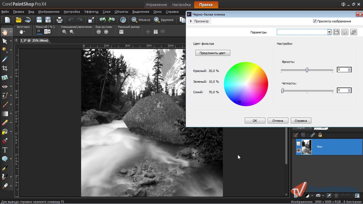
Task: Open the Заготовки presets dropdown
Action: click(x=23, y=32)
